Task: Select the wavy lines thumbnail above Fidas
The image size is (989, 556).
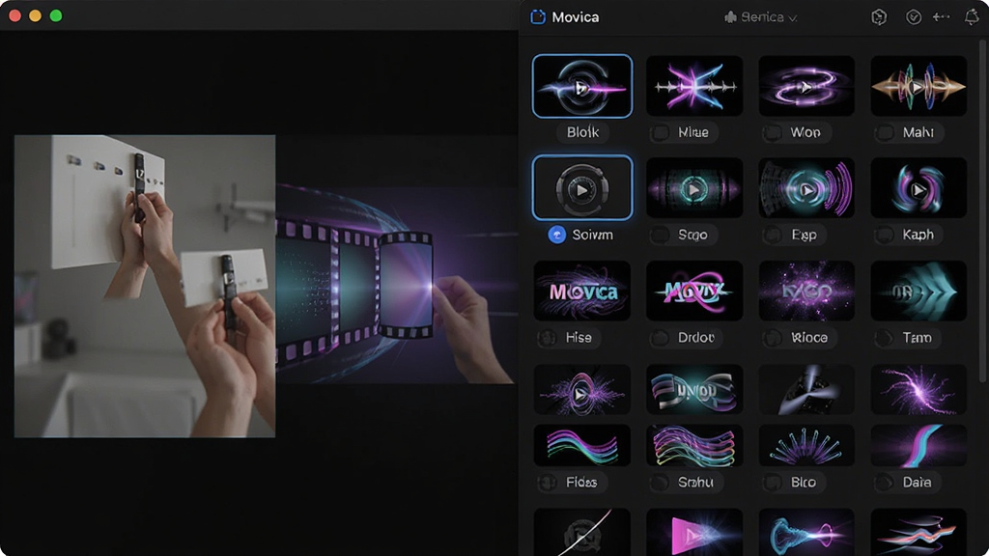Action: [581, 445]
